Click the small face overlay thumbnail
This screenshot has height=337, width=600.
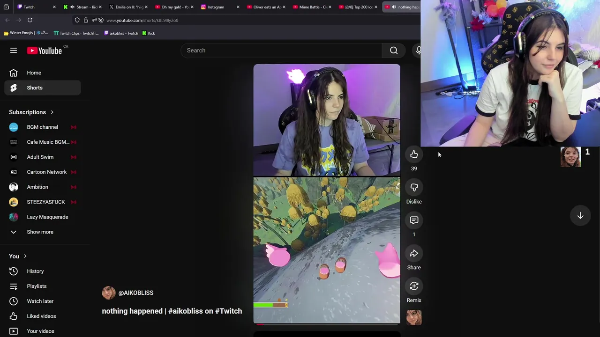coord(570,157)
